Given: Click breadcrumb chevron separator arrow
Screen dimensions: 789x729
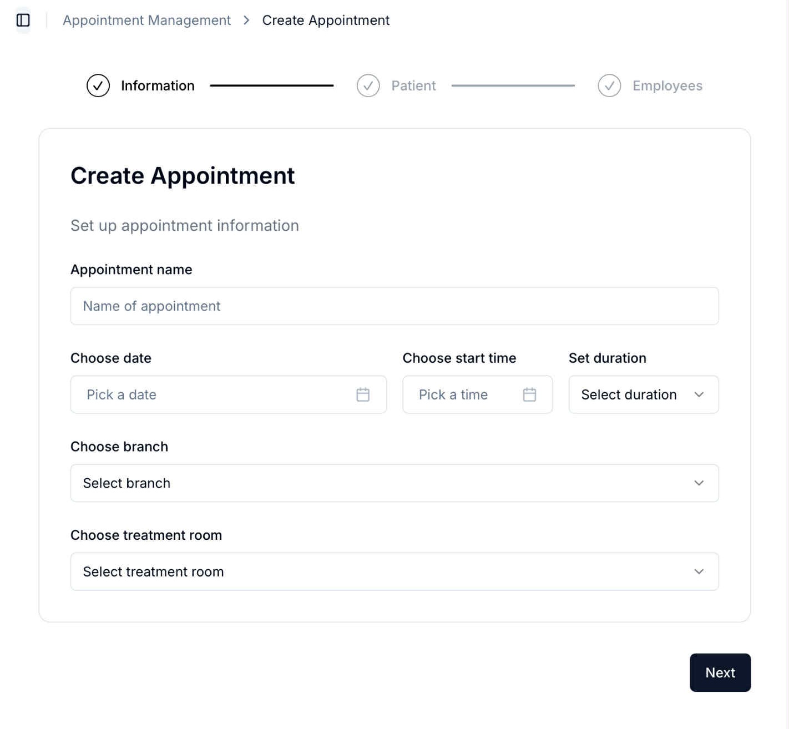Looking at the screenshot, I should (x=246, y=21).
